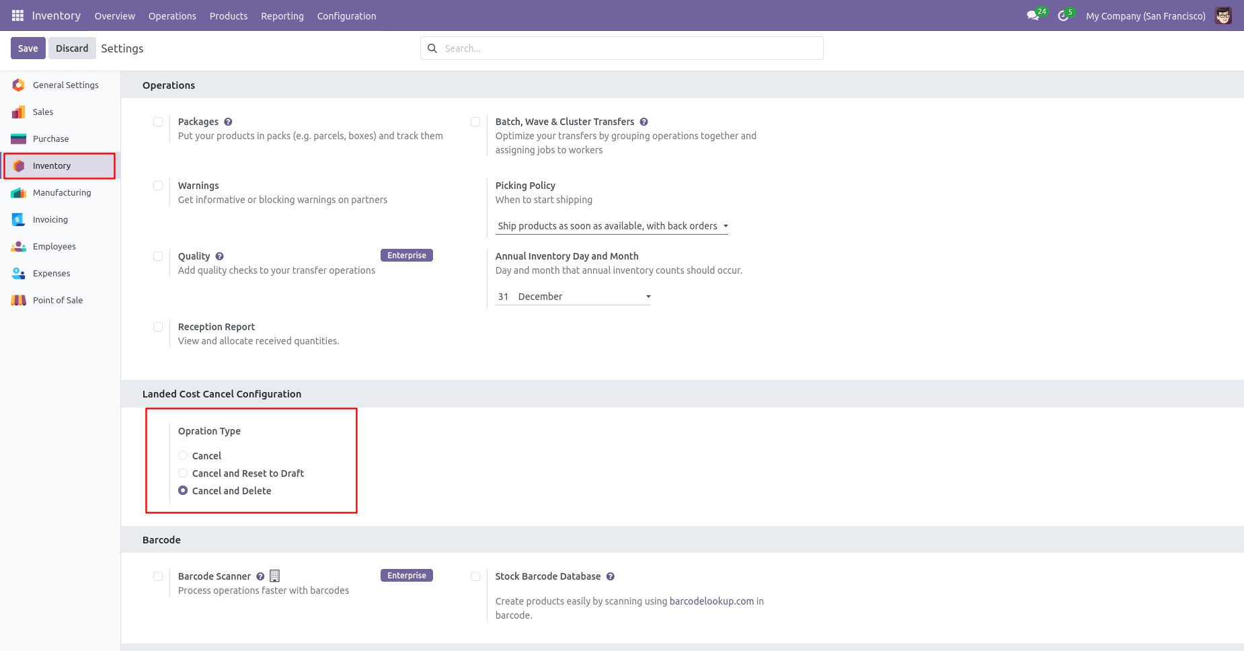Open the Reporting menu
Viewport: 1244px width, 651px height.
(x=282, y=15)
